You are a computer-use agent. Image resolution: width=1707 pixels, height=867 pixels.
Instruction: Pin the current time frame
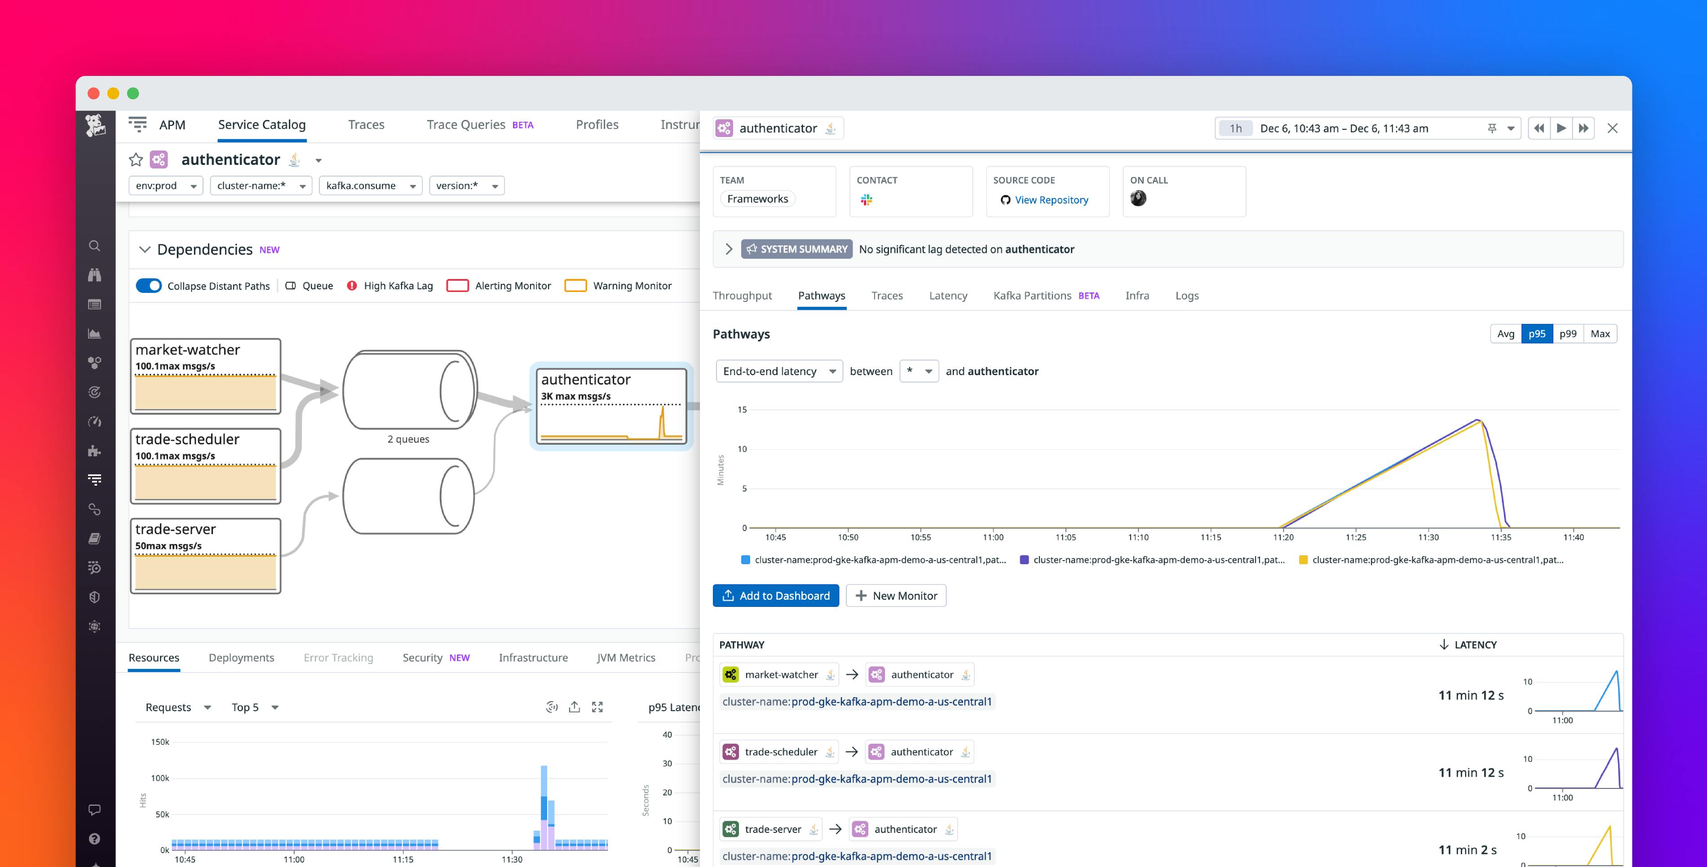click(1492, 128)
